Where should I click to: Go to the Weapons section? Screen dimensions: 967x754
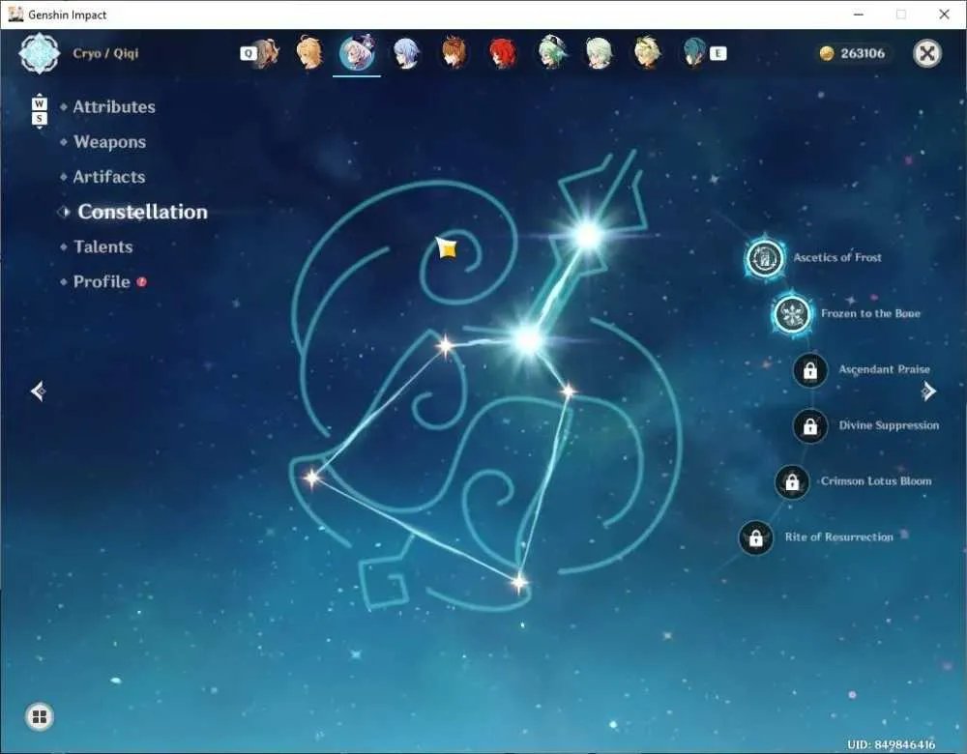pyautogui.click(x=110, y=142)
